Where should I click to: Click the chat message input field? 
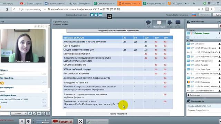pyautogui.click(x=4, y=113)
